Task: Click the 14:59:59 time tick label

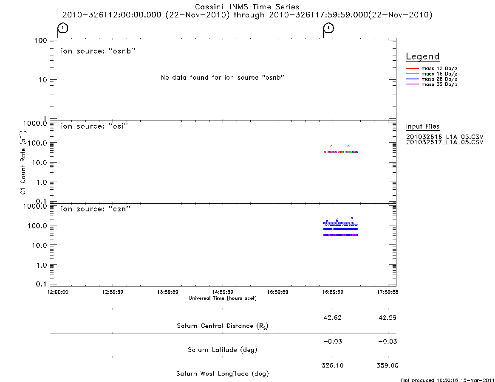Action: click(223, 292)
